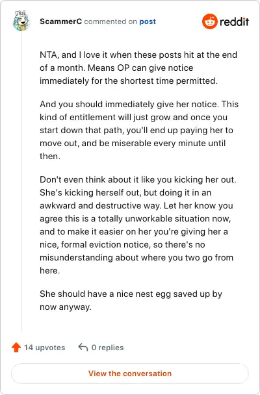
Task: Click the reply arrow icon
Action: pos(83,347)
